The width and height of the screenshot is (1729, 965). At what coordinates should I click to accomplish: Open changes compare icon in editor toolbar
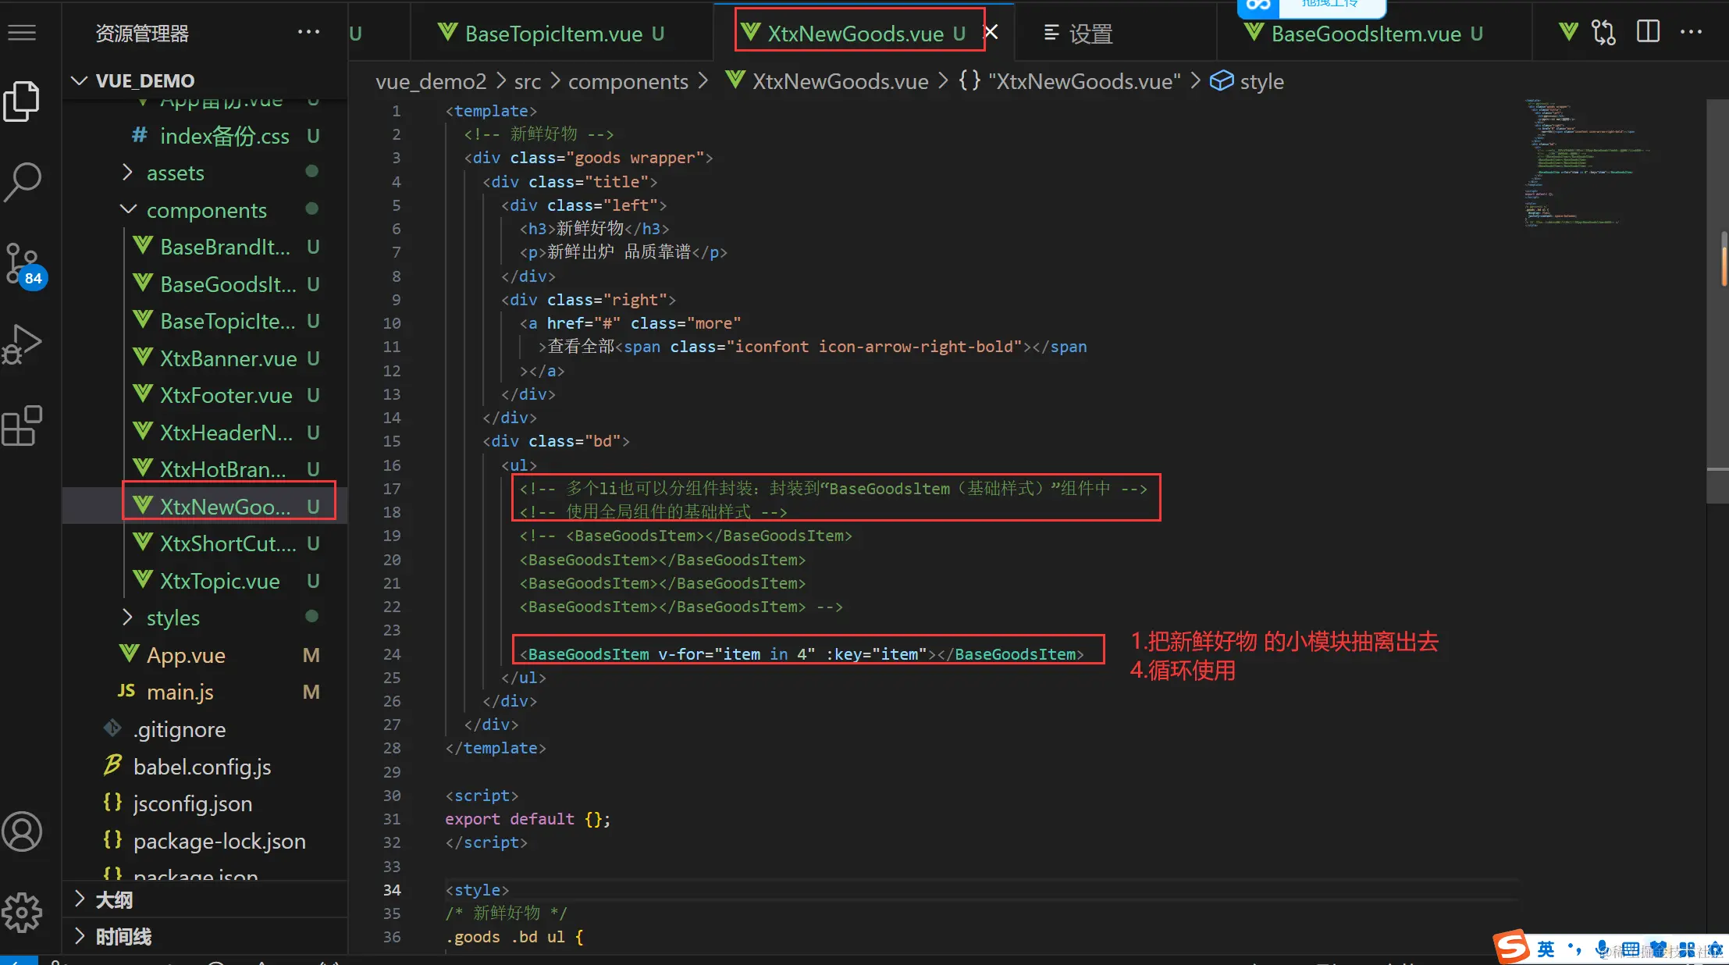pos(1603,33)
